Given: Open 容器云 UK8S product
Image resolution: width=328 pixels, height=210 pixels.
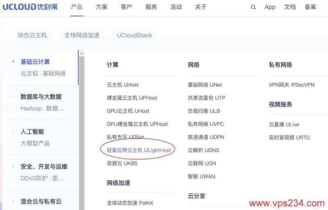Looking at the screenshot, I should [x=122, y=163].
